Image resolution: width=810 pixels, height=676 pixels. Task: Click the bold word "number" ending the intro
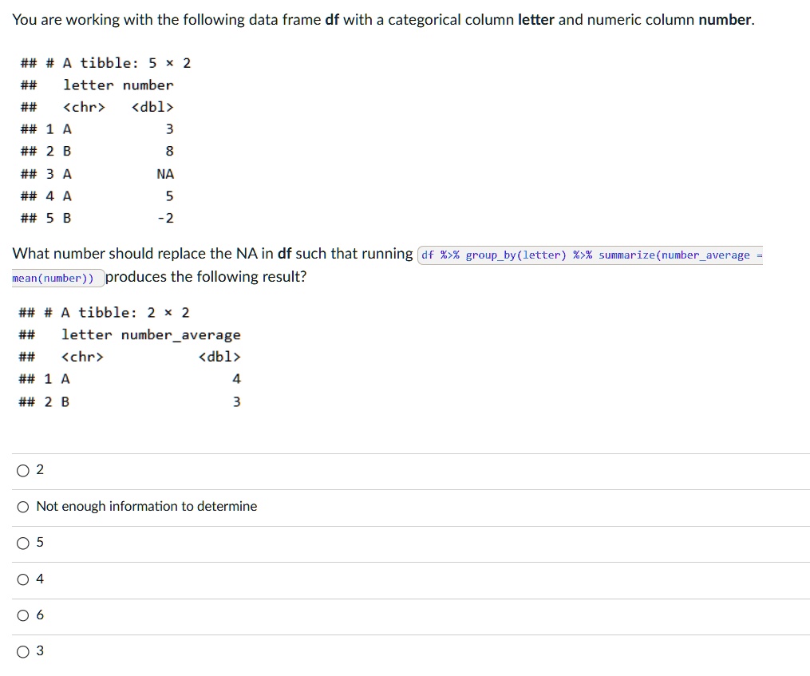tap(725, 20)
